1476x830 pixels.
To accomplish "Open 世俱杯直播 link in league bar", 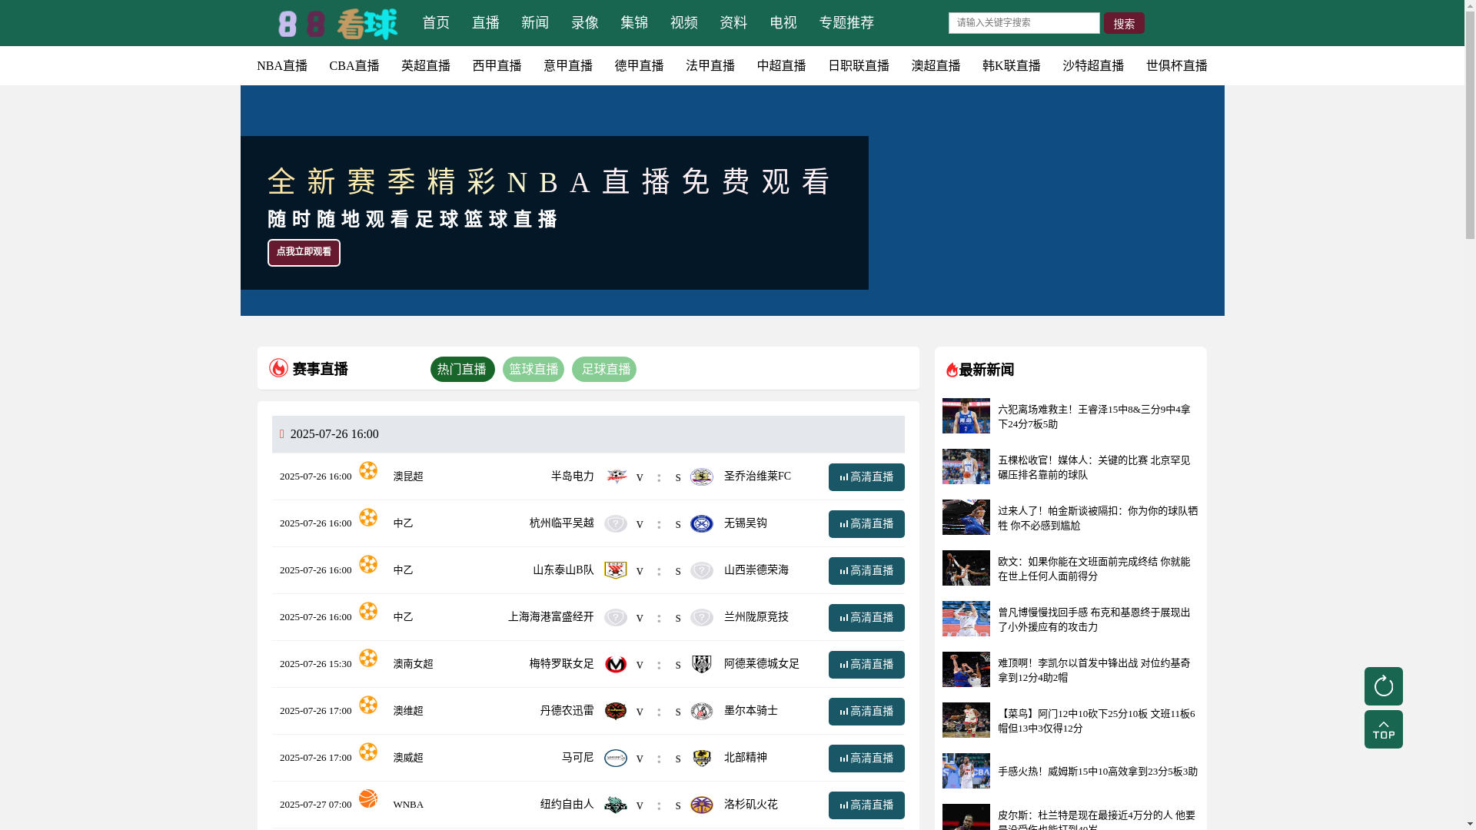I will click(1177, 66).
